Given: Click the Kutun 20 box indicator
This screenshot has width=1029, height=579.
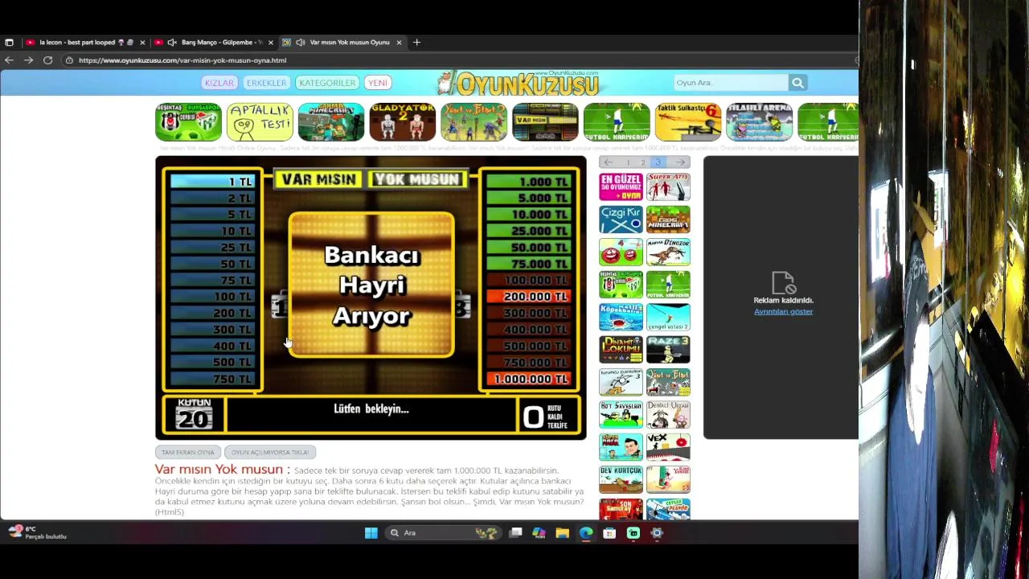Looking at the screenshot, I should (x=195, y=414).
